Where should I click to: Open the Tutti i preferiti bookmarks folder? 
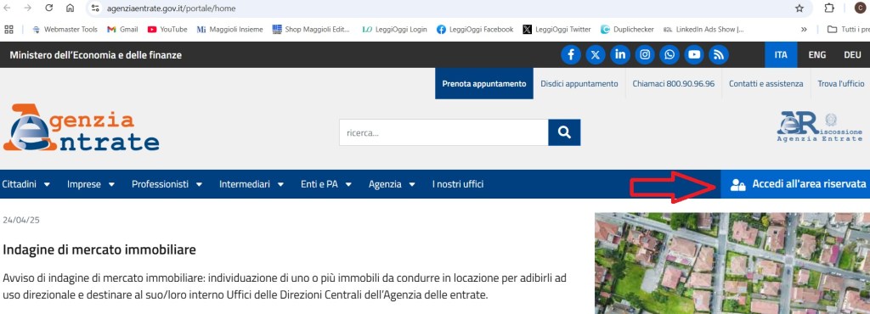(x=848, y=30)
